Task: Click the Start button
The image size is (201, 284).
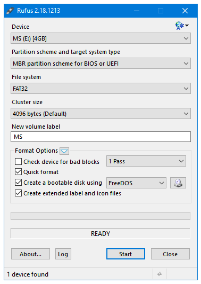Action: pyautogui.click(x=125, y=254)
